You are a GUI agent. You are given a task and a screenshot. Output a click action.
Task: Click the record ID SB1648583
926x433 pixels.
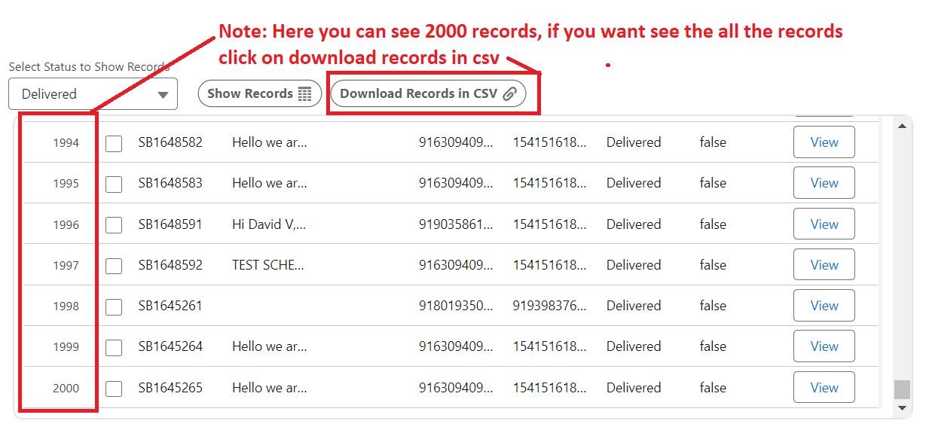pos(170,183)
